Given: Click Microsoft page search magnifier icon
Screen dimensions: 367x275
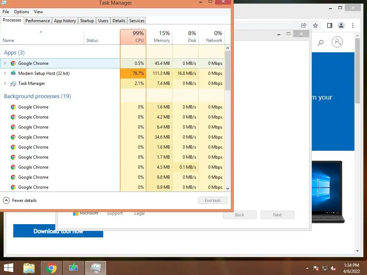Looking at the screenshot, I should click(x=320, y=43).
